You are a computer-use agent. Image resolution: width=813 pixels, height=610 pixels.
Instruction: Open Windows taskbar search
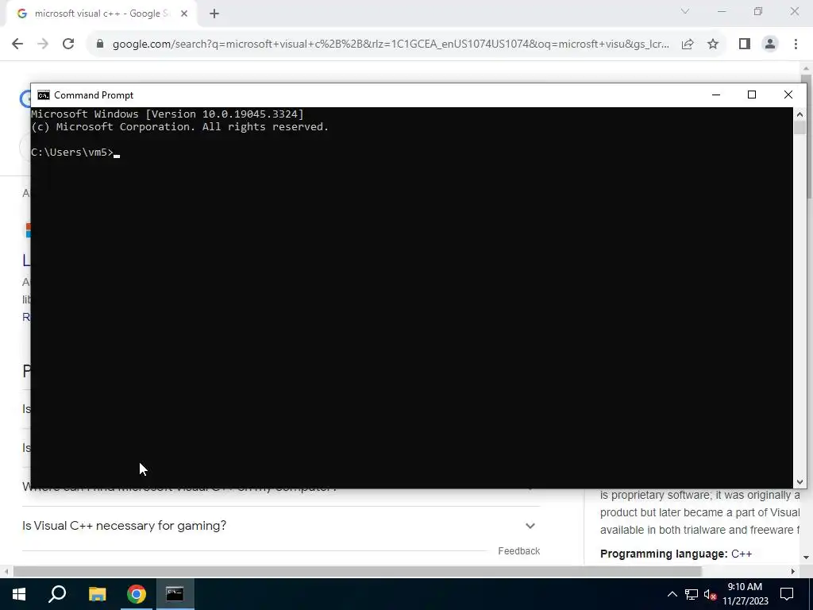tap(57, 594)
